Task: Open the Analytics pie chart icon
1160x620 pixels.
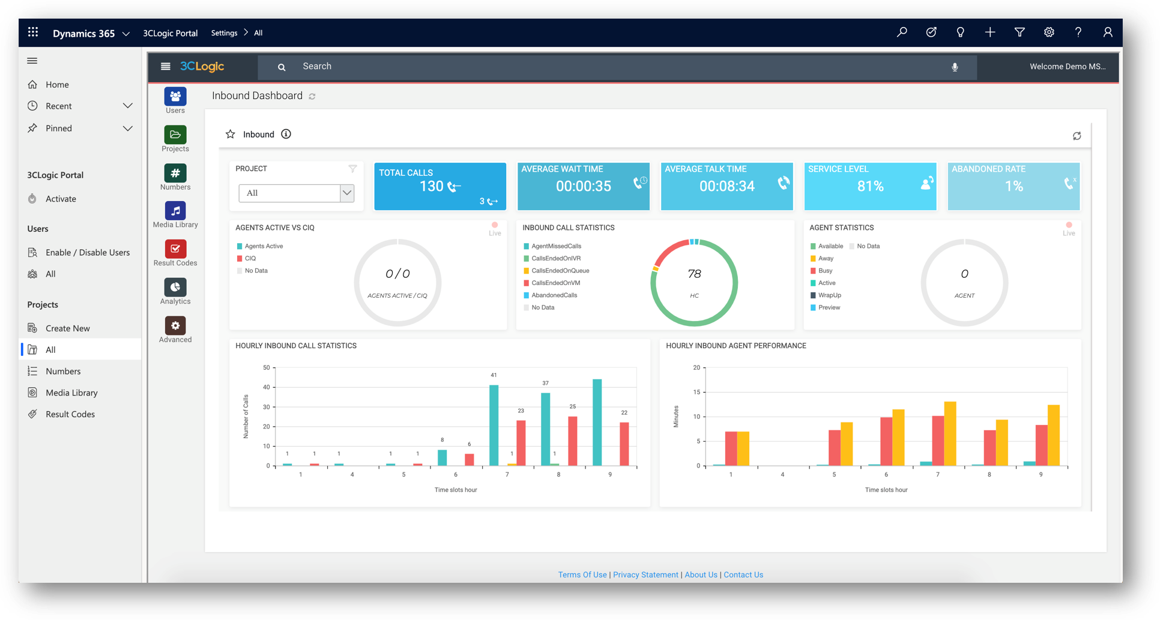Action: click(x=175, y=287)
